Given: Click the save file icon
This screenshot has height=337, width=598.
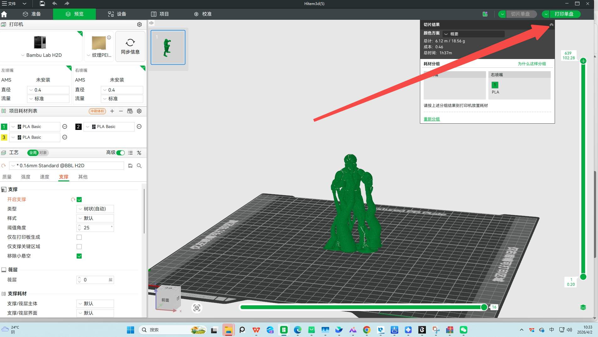Looking at the screenshot, I should coord(42,3).
